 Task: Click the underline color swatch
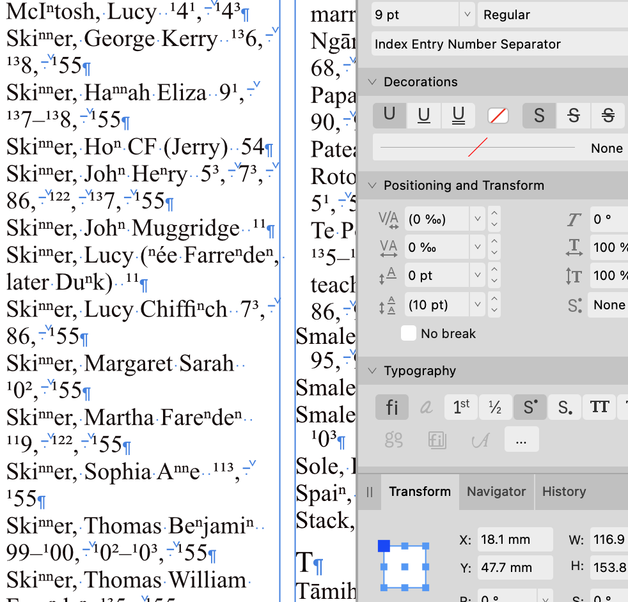click(498, 116)
